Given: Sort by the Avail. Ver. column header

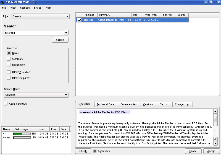Looking at the screenshot, I should click(152, 15).
